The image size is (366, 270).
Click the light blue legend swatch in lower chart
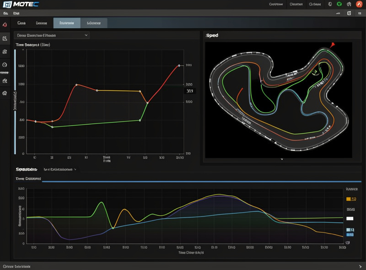[350, 230]
